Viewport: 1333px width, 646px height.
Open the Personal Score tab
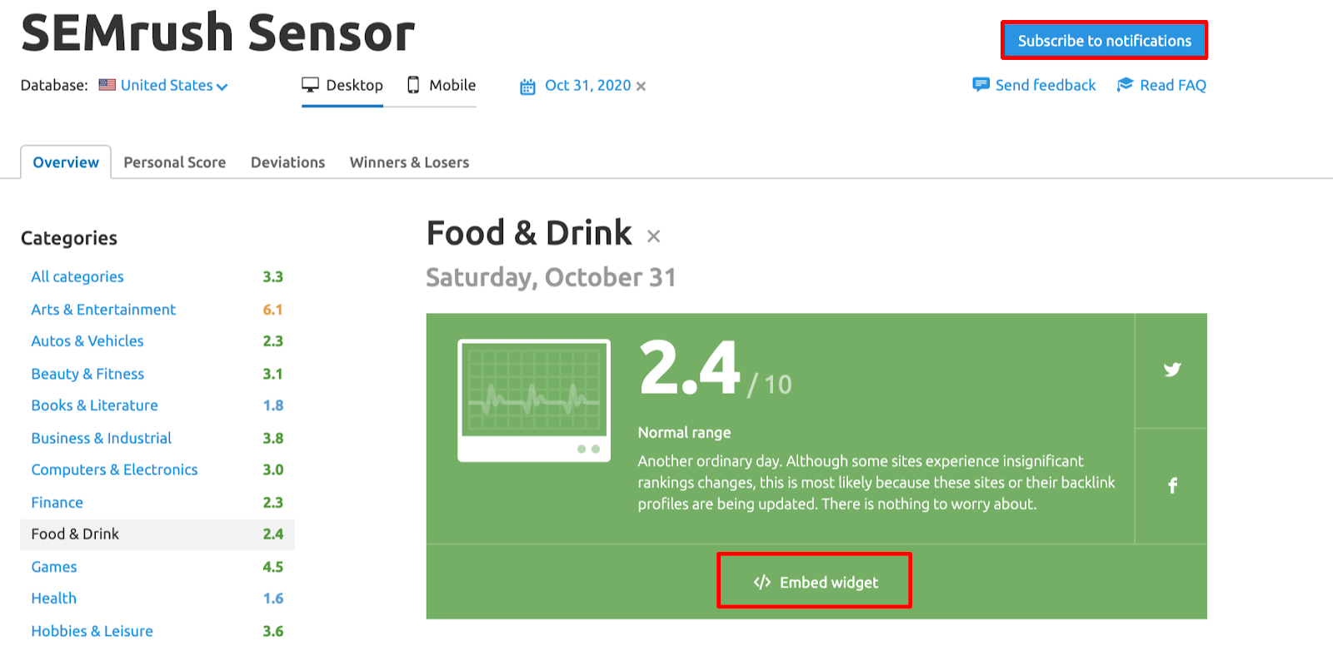pyautogui.click(x=175, y=162)
